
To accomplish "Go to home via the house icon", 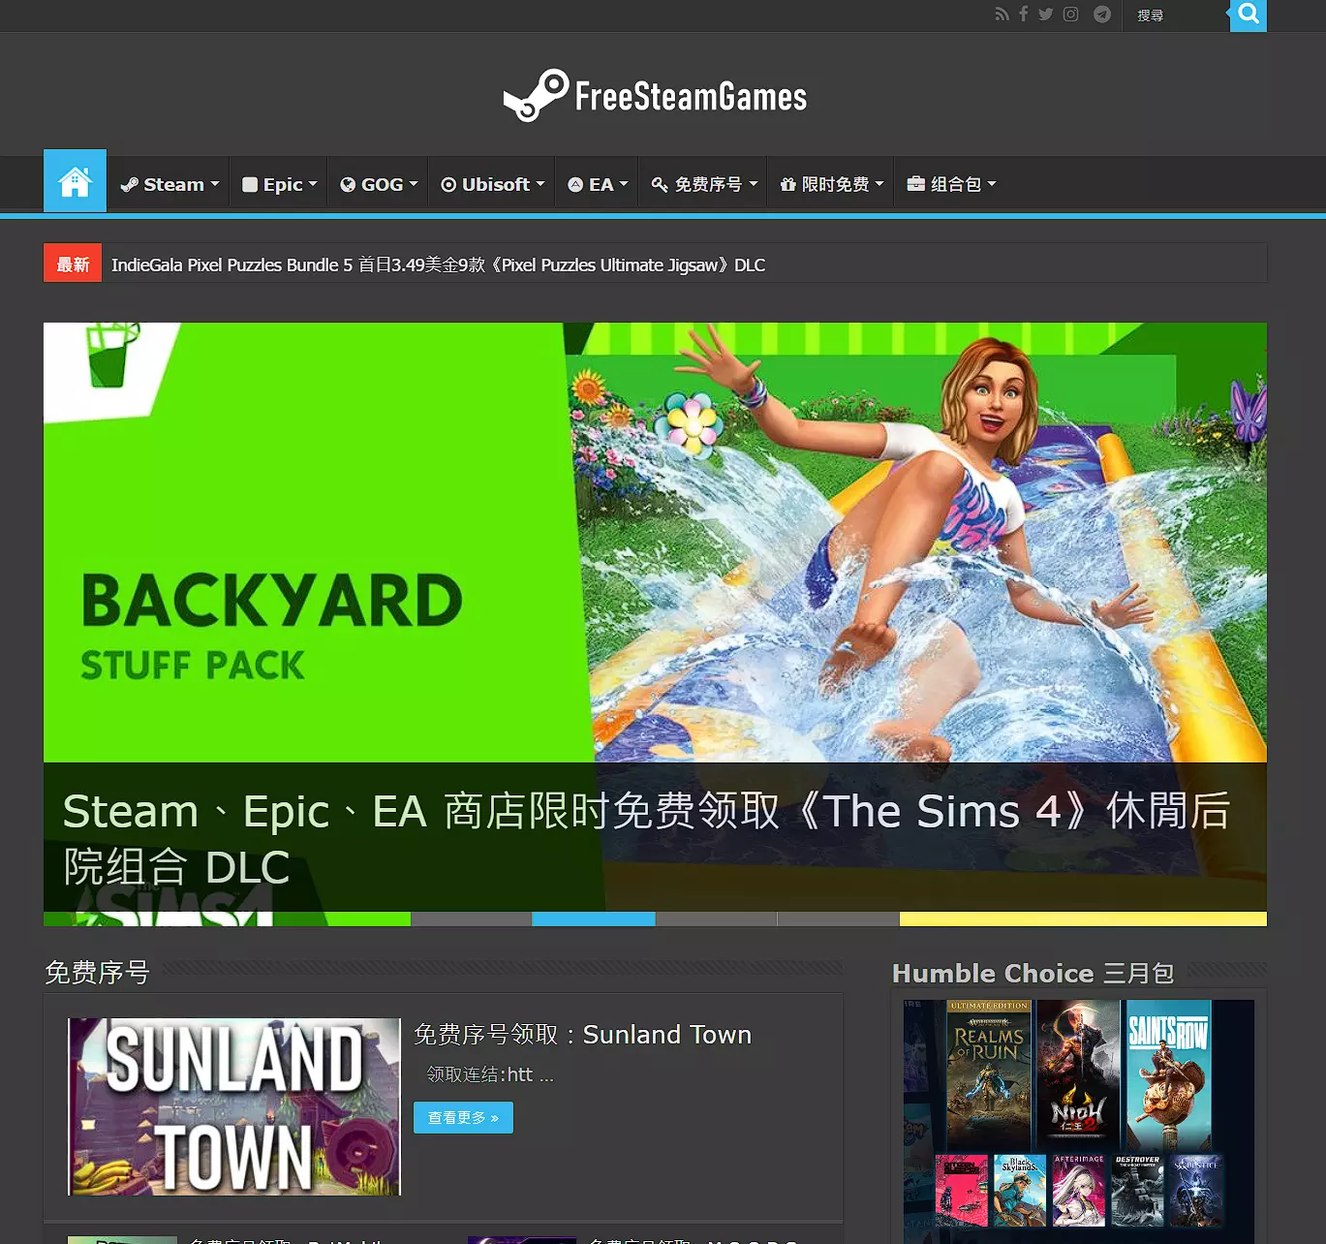I will (x=75, y=181).
